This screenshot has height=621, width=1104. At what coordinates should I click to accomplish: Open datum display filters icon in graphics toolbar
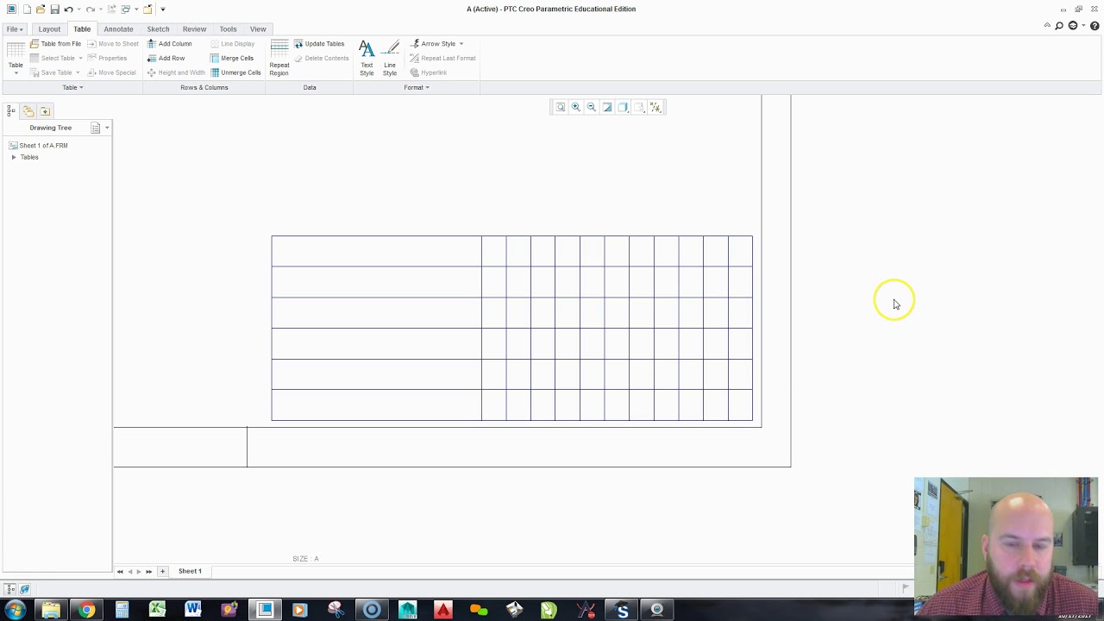(655, 107)
